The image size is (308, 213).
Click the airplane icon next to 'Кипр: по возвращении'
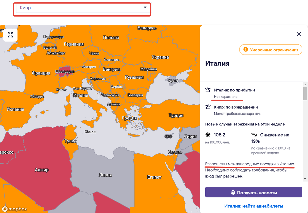pyautogui.click(x=208, y=107)
